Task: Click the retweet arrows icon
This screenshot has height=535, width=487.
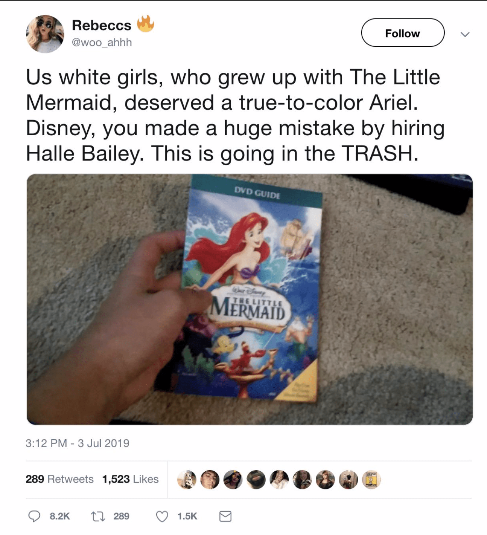Action: coord(98,516)
